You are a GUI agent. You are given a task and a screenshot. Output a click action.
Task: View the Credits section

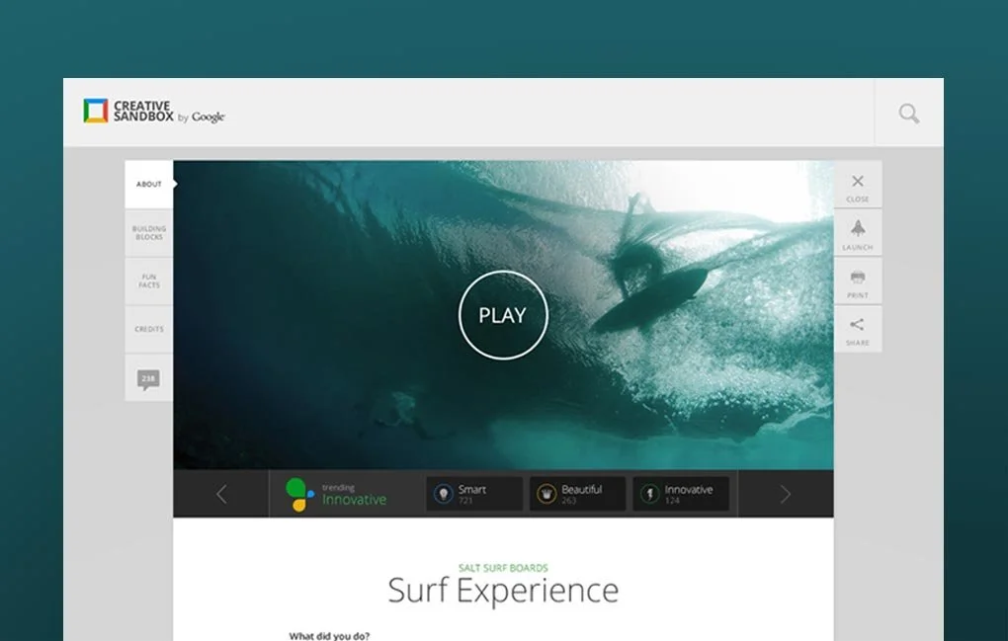click(x=148, y=329)
